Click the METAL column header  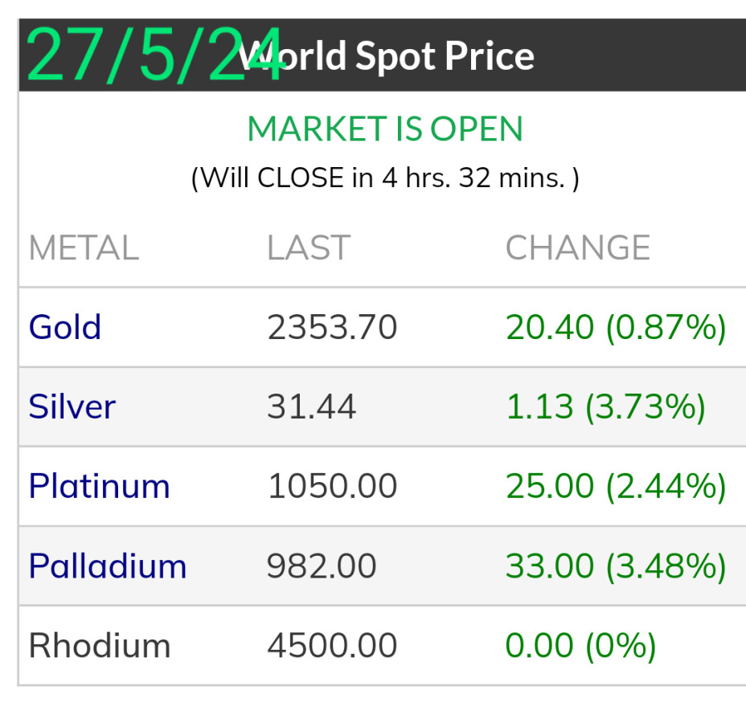pyautogui.click(x=84, y=248)
